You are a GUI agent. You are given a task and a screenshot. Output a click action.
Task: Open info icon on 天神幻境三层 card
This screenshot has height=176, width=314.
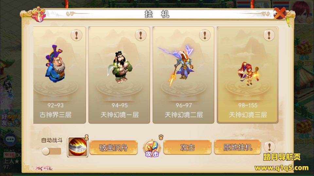[269, 35]
